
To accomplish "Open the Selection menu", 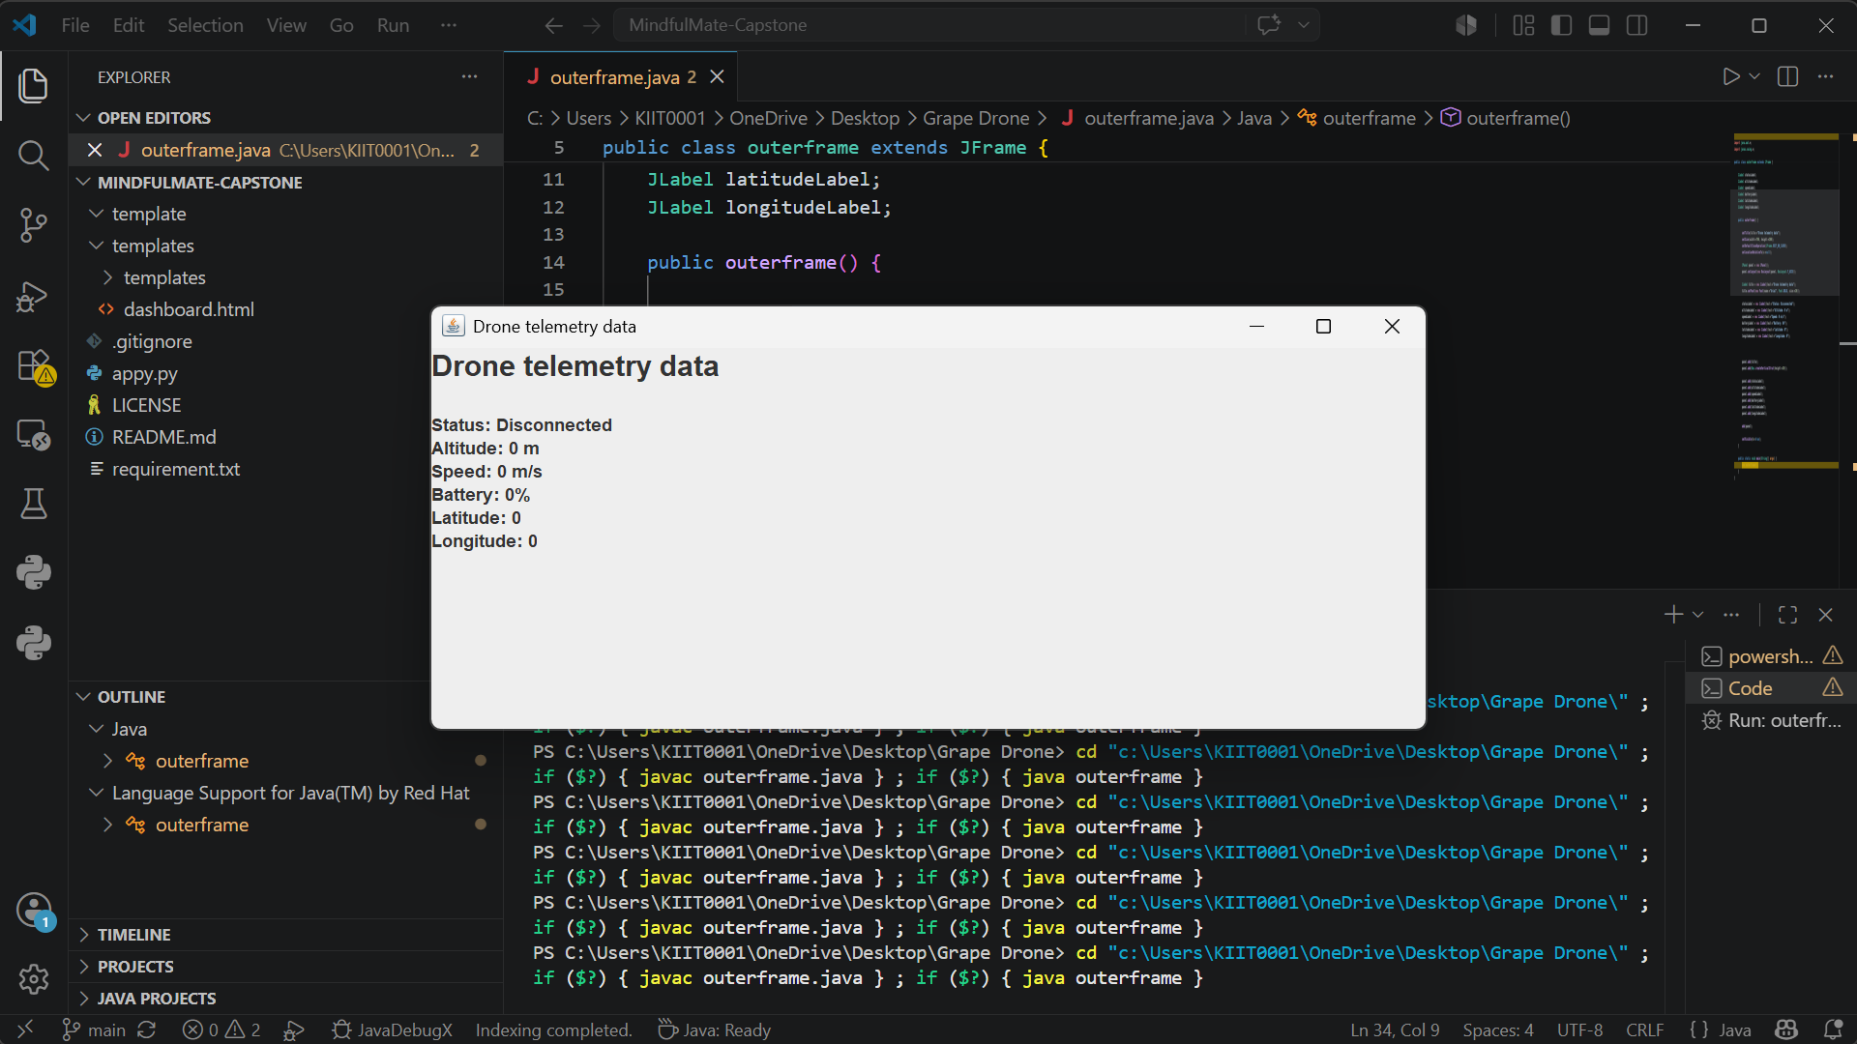I will click(205, 25).
